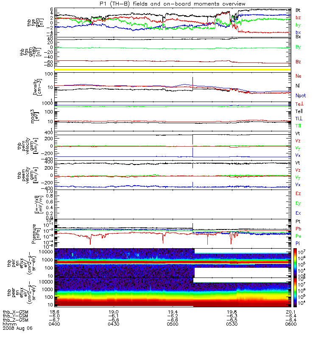The height and width of the screenshot is (340, 318).
Task: Select the black 'Bt' legend label
Action: [x=298, y=10]
